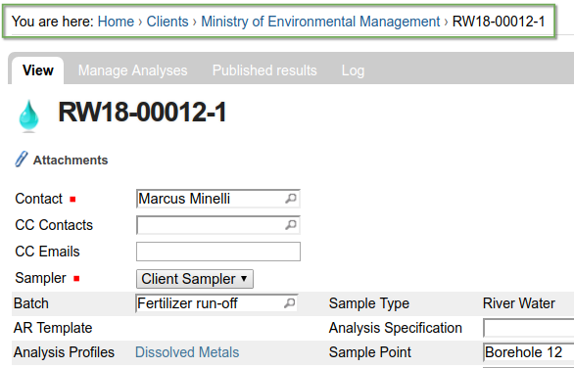Go to Home breadcrumb link

[x=116, y=22]
